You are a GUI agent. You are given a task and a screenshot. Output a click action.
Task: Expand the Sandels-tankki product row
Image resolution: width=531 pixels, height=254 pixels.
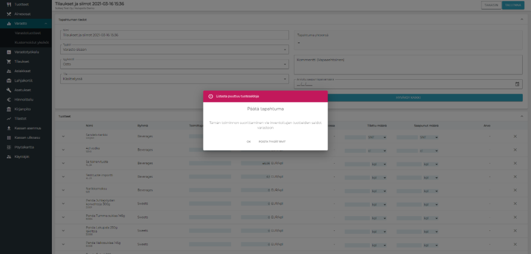(x=63, y=137)
